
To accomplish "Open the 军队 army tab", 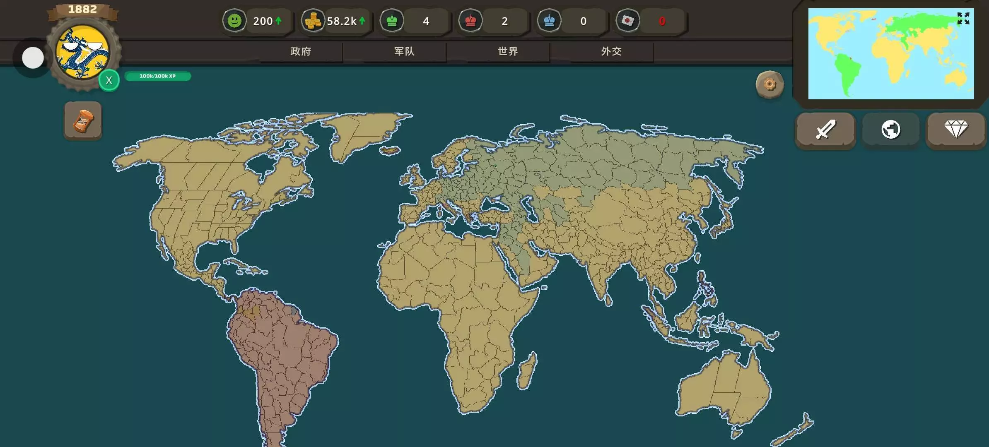I will (404, 51).
